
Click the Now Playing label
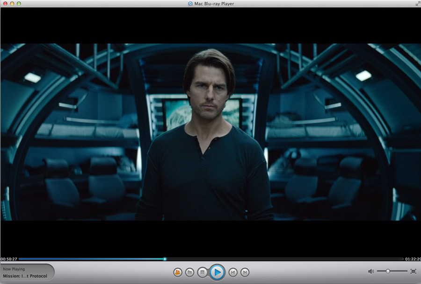pos(14,269)
